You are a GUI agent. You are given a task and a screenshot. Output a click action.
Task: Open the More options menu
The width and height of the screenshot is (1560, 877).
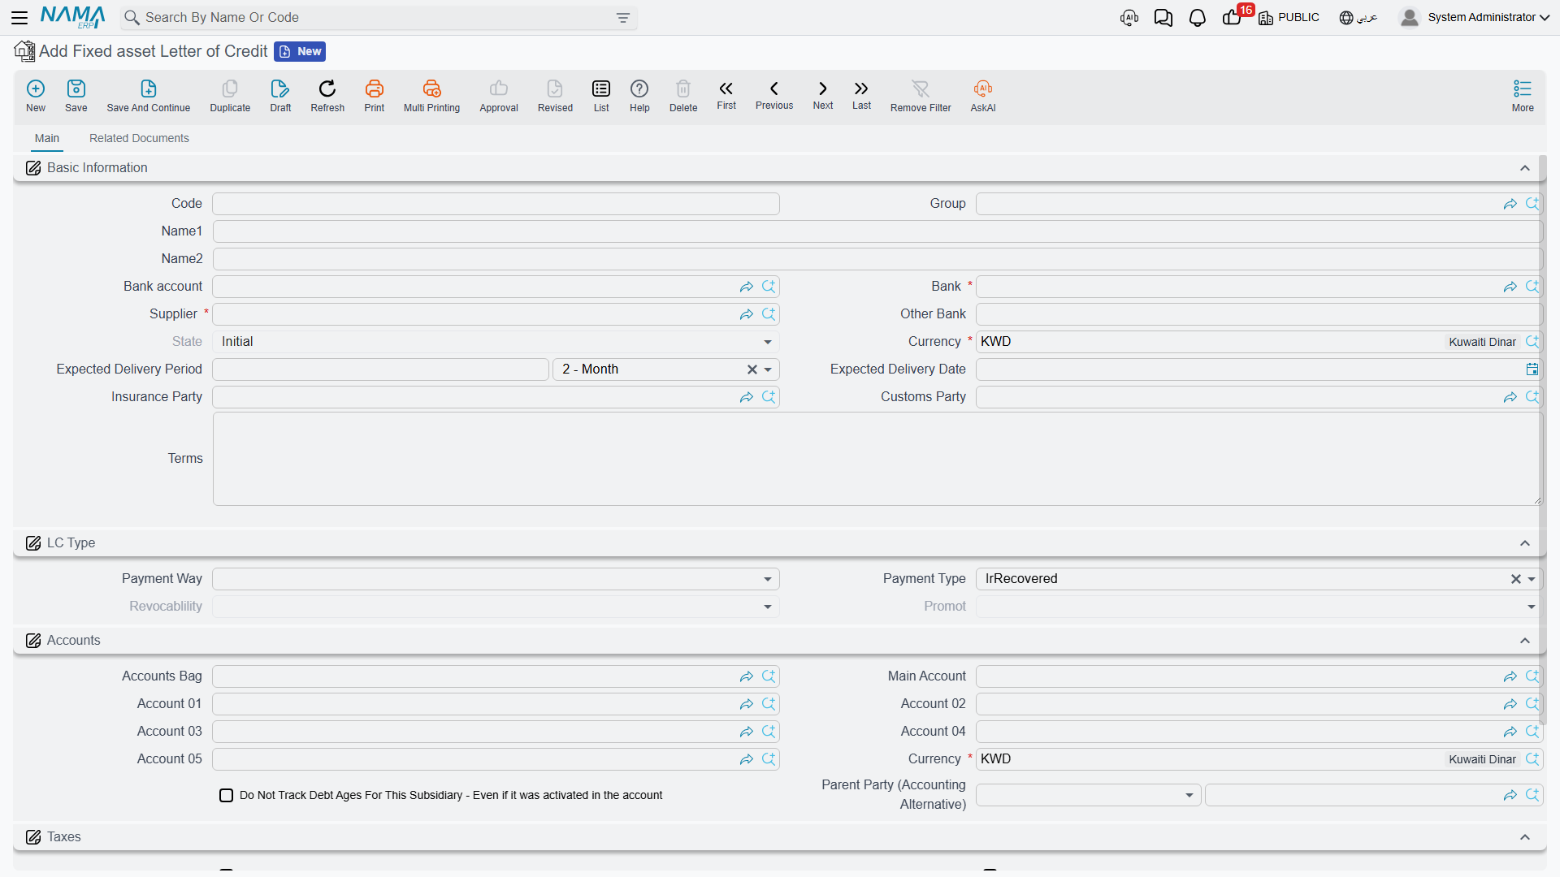tap(1523, 96)
